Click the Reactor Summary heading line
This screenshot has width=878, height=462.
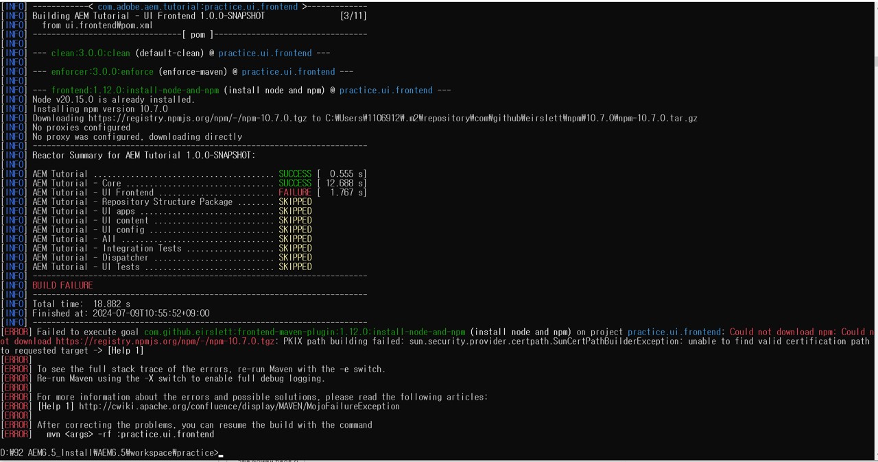(x=143, y=155)
